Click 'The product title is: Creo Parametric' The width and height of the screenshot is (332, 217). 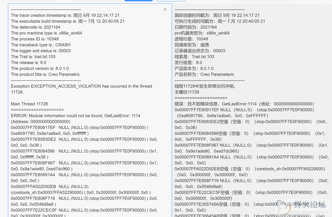click(x=45, y=74)
